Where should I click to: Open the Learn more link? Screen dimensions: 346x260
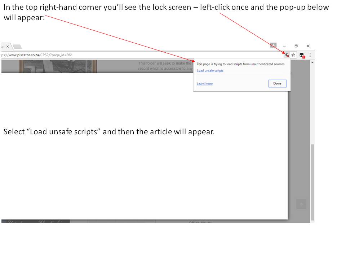coord(205,83)
